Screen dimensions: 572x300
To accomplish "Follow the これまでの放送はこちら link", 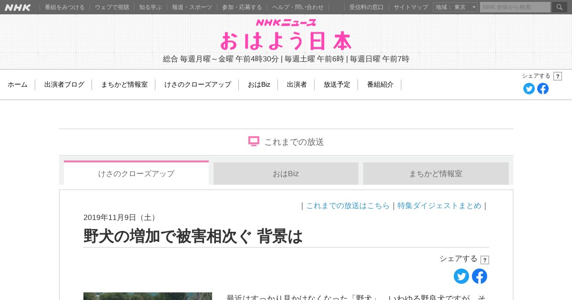I will (x=348, y=206).
